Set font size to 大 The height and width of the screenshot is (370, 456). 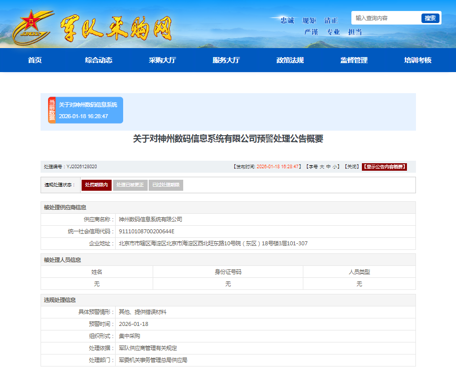click(322, 167)
